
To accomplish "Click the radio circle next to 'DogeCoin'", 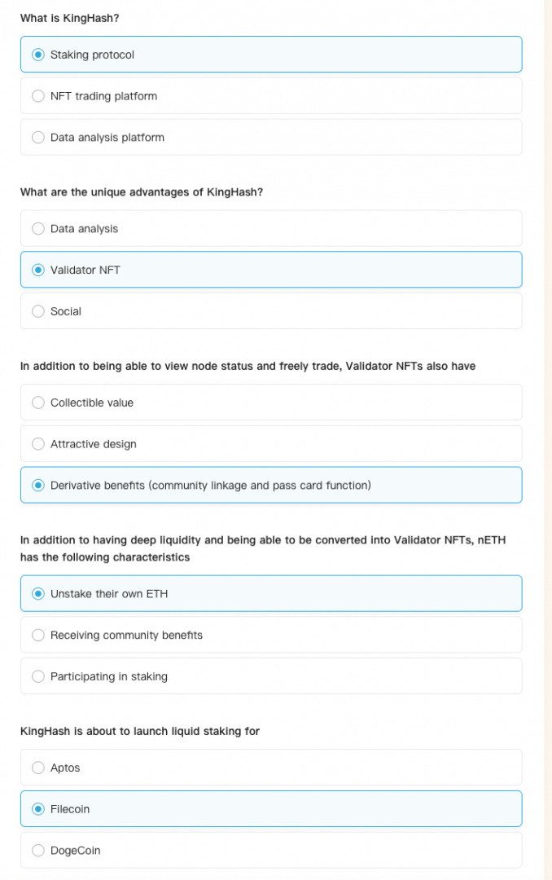I will pos(38,851).
